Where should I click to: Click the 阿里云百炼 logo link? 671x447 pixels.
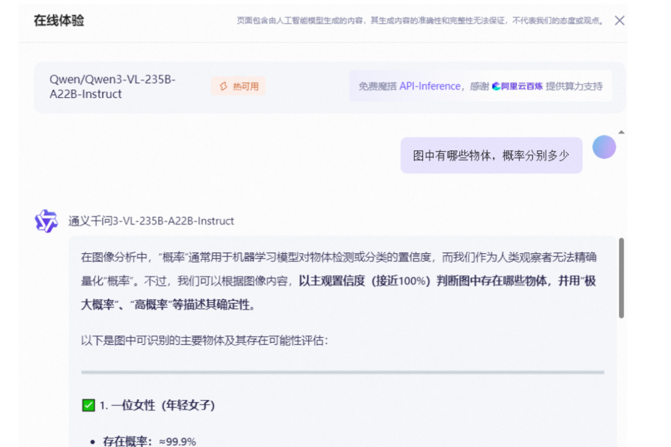pyautogui.click(x=517, y=86)
